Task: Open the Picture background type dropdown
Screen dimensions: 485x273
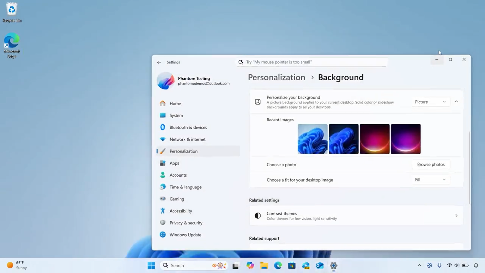Action: (x=430, y=102)
